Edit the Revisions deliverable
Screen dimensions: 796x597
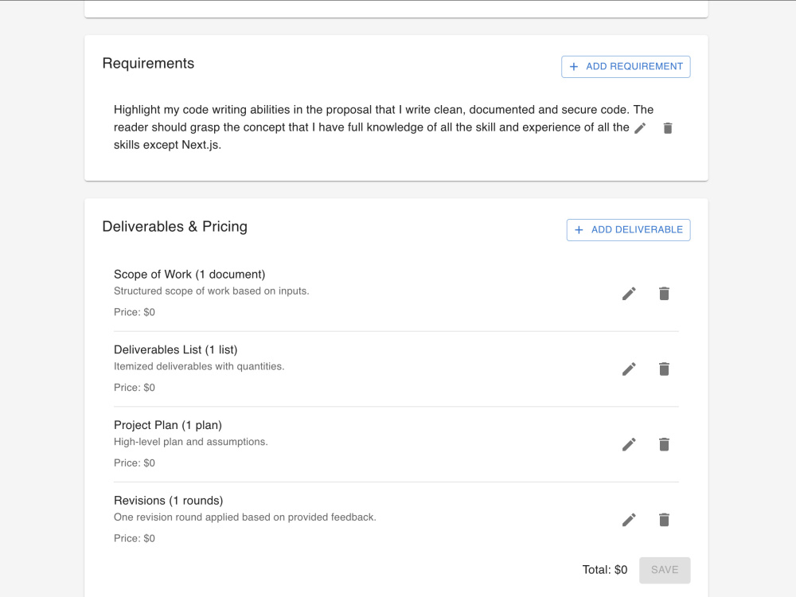click(x=629, y=520)
